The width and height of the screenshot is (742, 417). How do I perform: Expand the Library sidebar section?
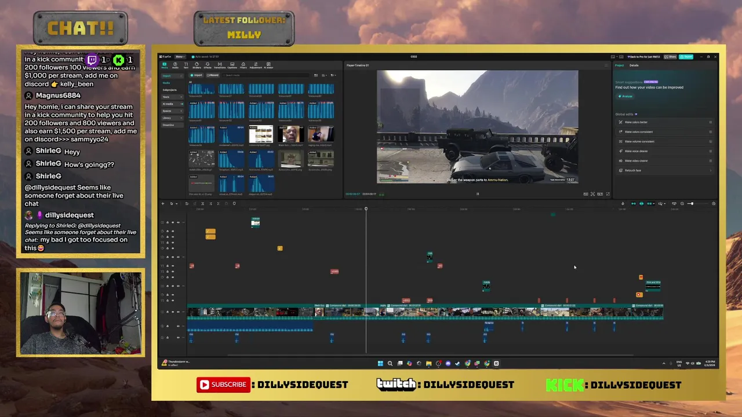pos(172,118)
